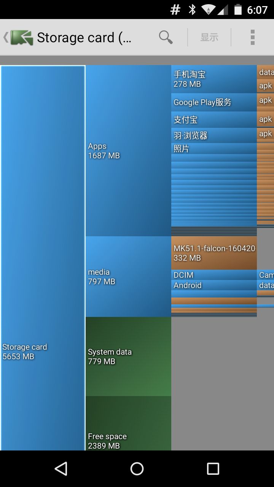
Task: Open the search magnifier icon
Action: [166, 37]
